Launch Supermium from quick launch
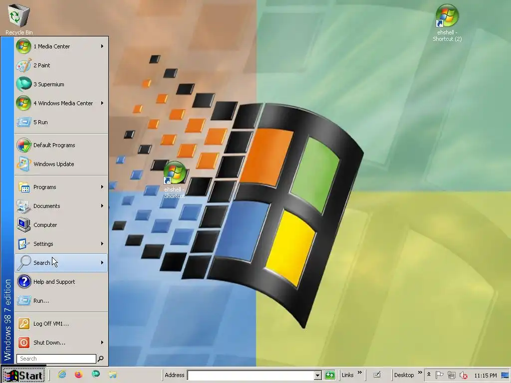Viewport: 511px width, 383px height. coord(96,374)
